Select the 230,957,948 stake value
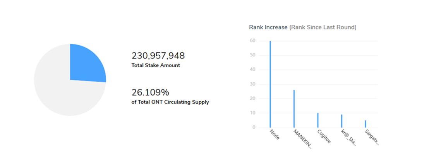This screenshot has height=164, width=429. 158,56
